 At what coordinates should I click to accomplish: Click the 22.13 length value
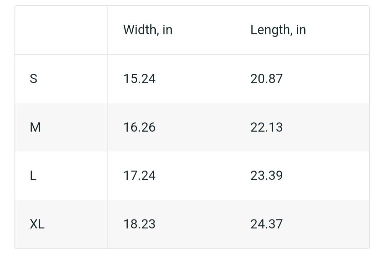(x=266, y=127)
